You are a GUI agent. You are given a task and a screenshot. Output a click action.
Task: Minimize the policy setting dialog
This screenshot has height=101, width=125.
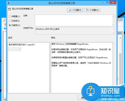tap(103, 3)
